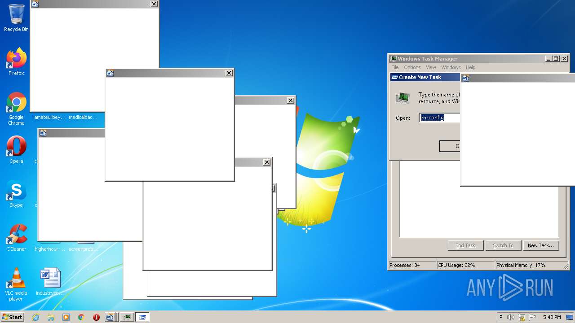Activate the Create New Task taskbar button
The height and width of the screenshot is (323, 575).
point(142,317)
